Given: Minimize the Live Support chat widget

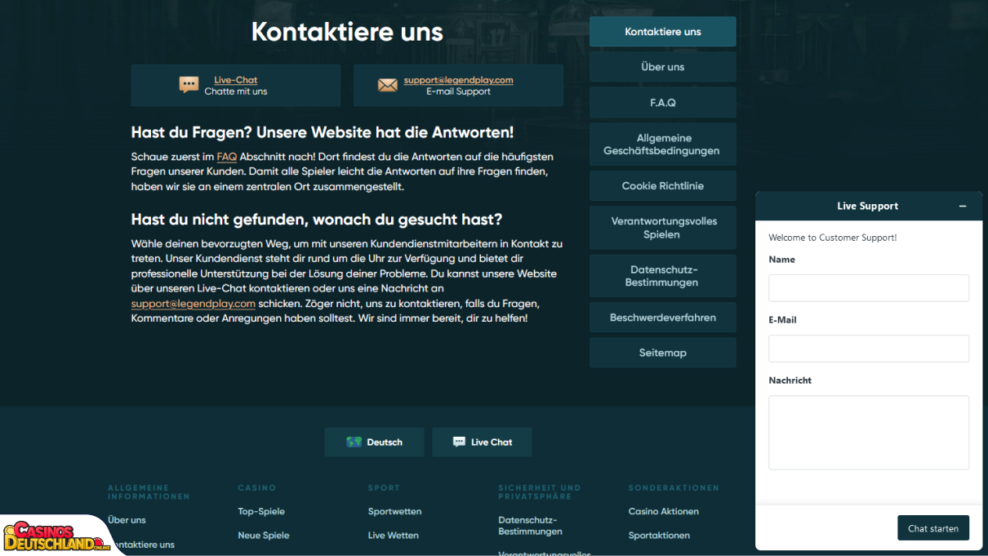Looking at the screenshot, I should pos(963,207).
